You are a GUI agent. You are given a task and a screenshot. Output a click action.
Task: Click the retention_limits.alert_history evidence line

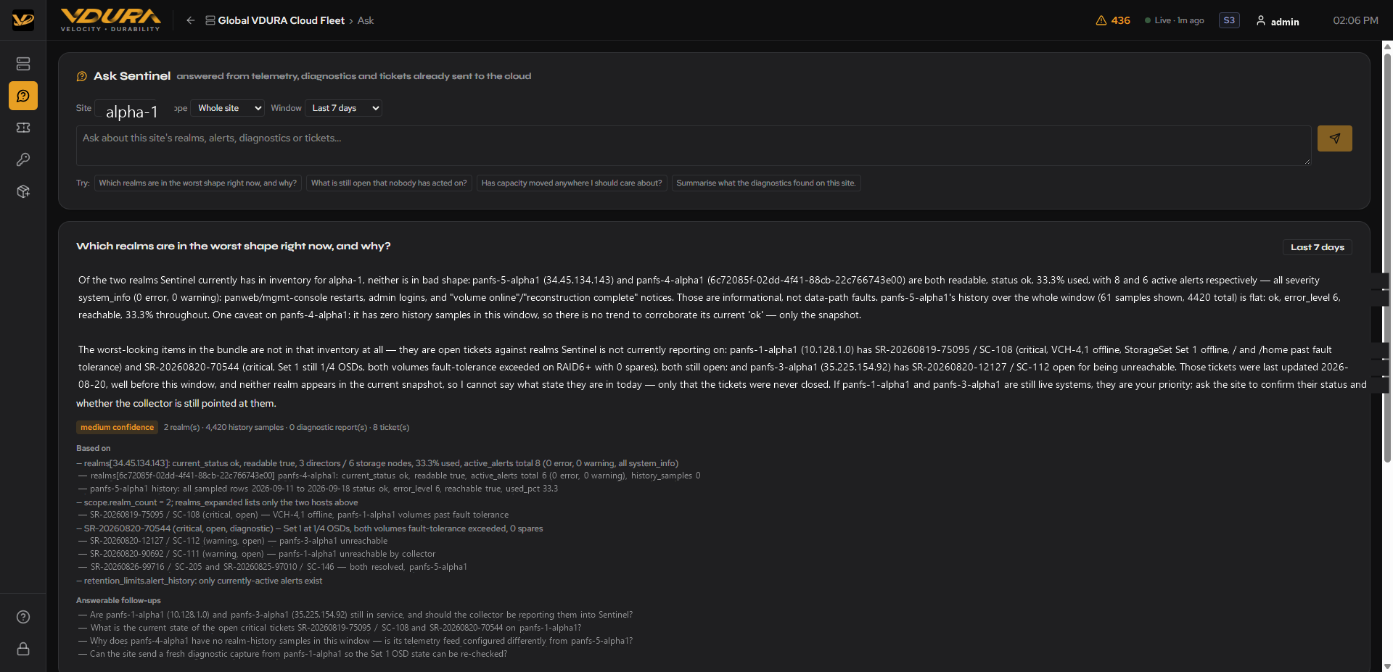coord(200,581)
